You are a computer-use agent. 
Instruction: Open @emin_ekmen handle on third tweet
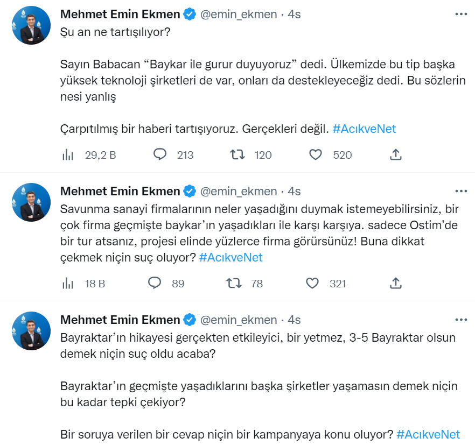pos(239,320)
